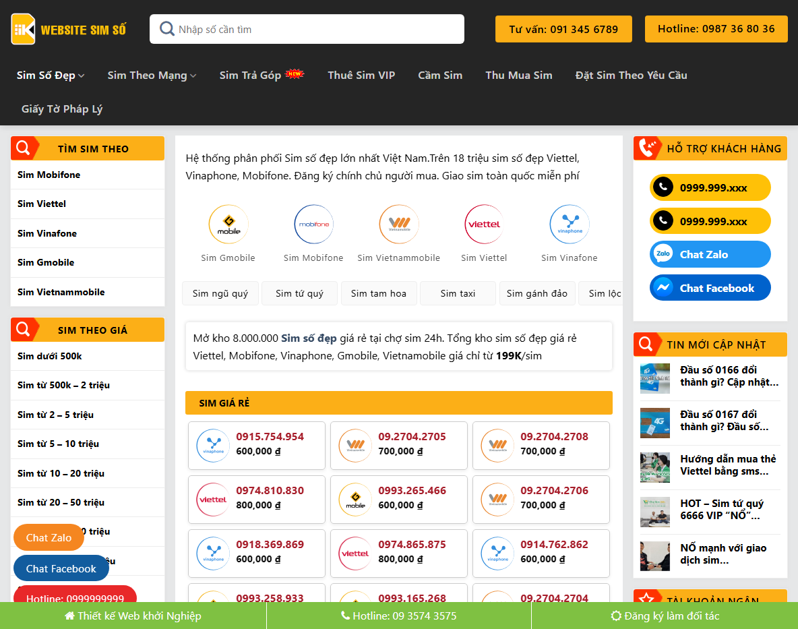798x629 pixels.
Task: Click the gear icon beside Đăng ký làm đối tác
Action: tap(615, 616)
